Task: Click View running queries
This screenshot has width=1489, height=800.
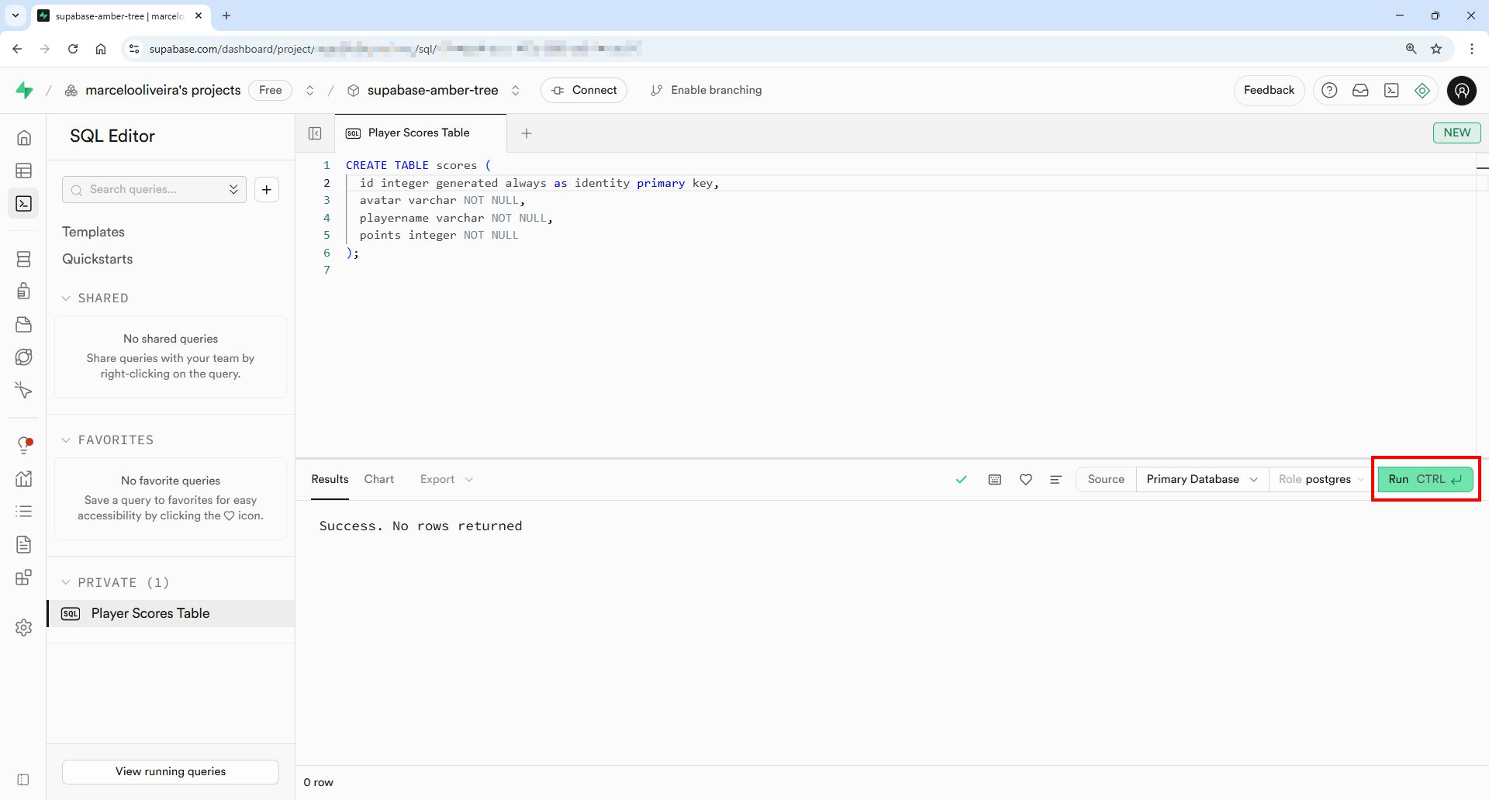Action: (170, 771)
